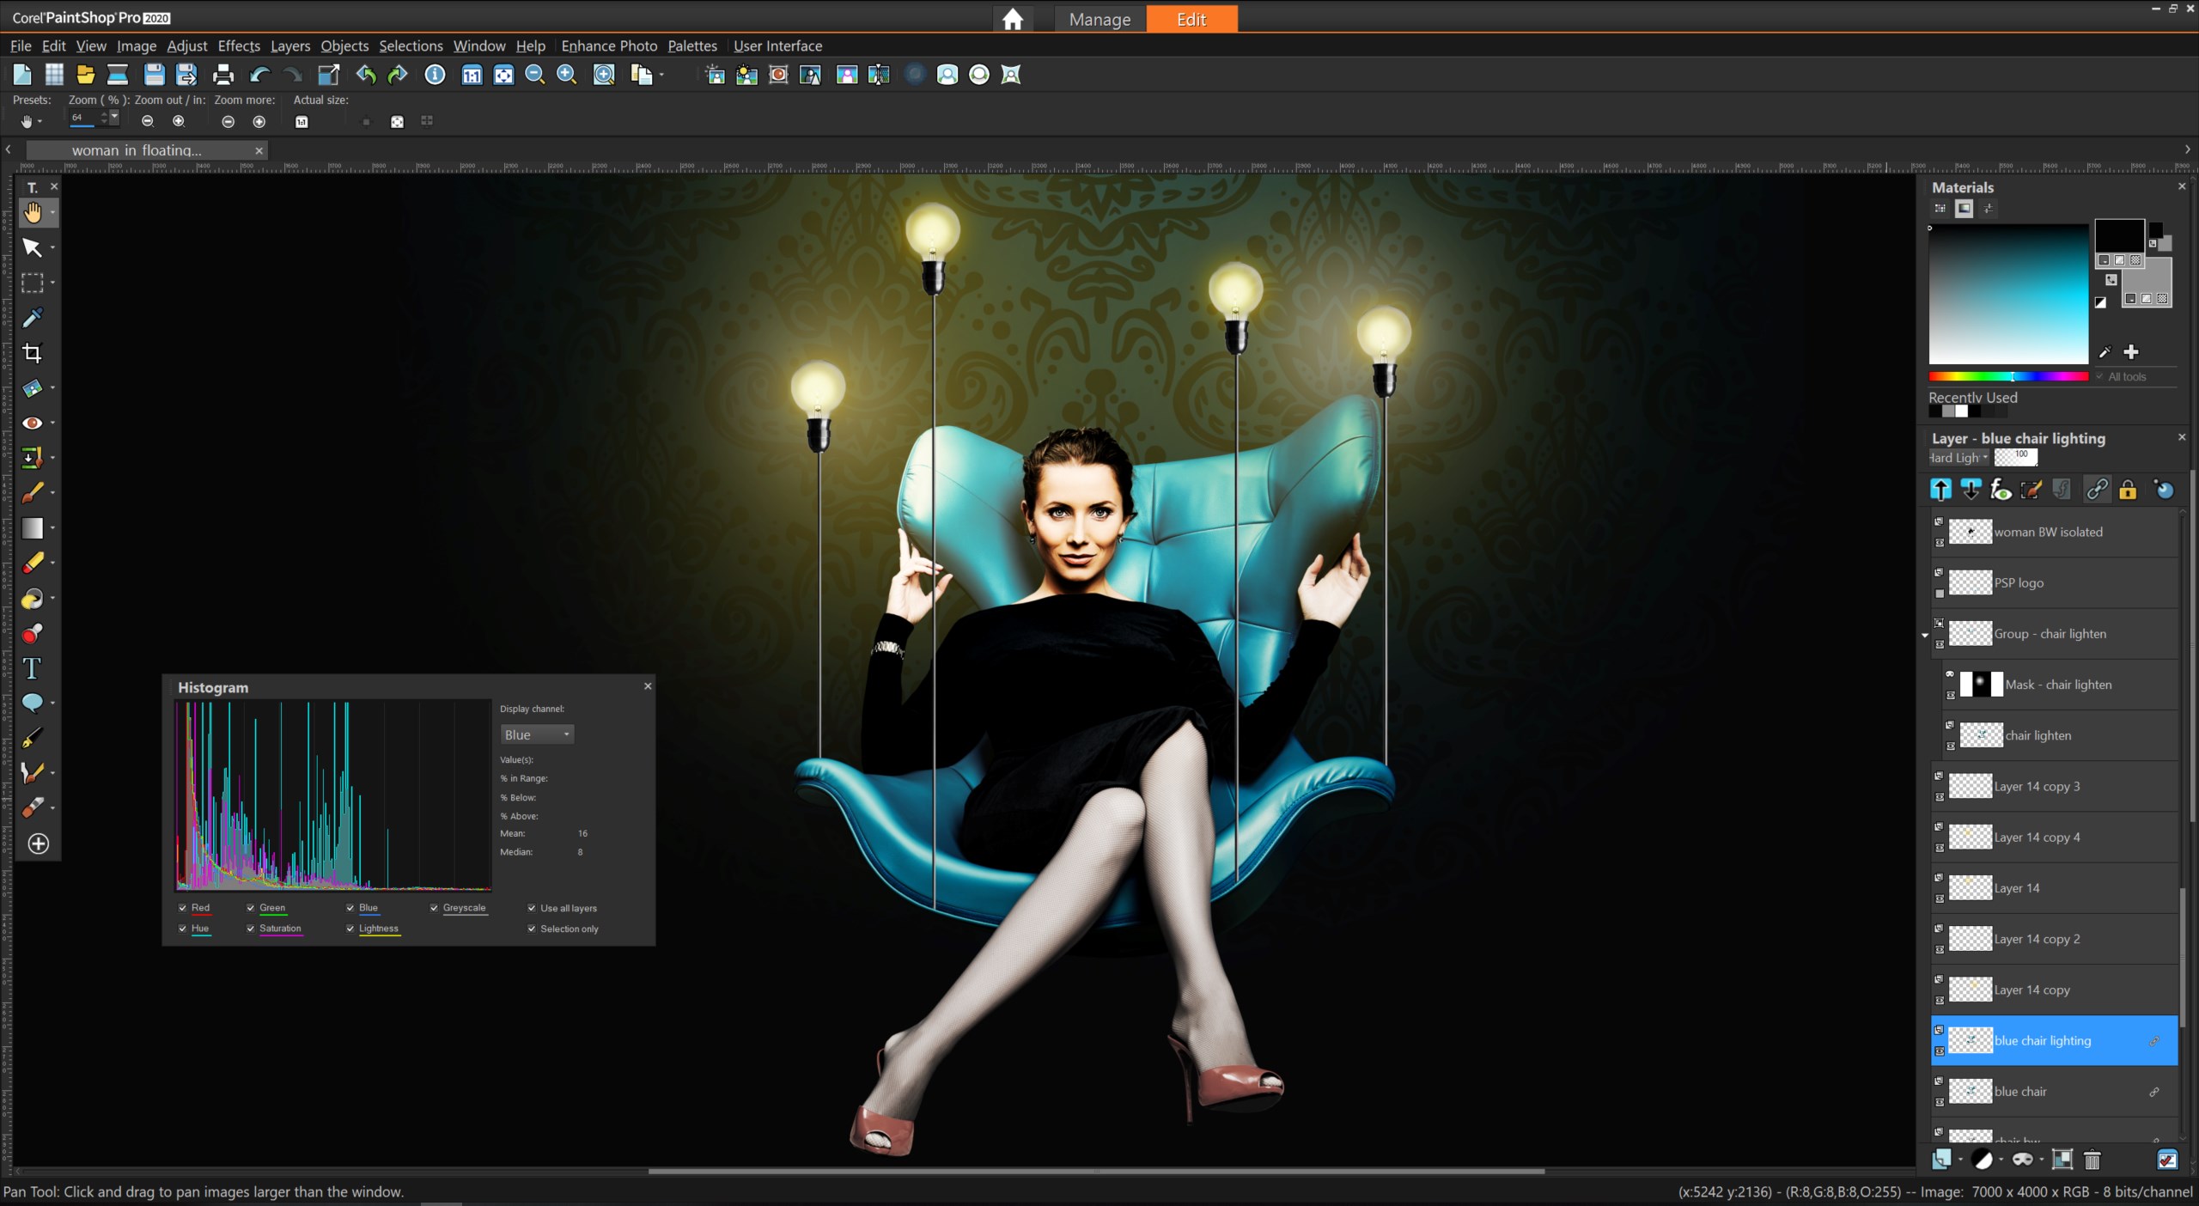Open the Effects menu
The height and width of the screenshot is (1206, 2199).
pos(238,46)
